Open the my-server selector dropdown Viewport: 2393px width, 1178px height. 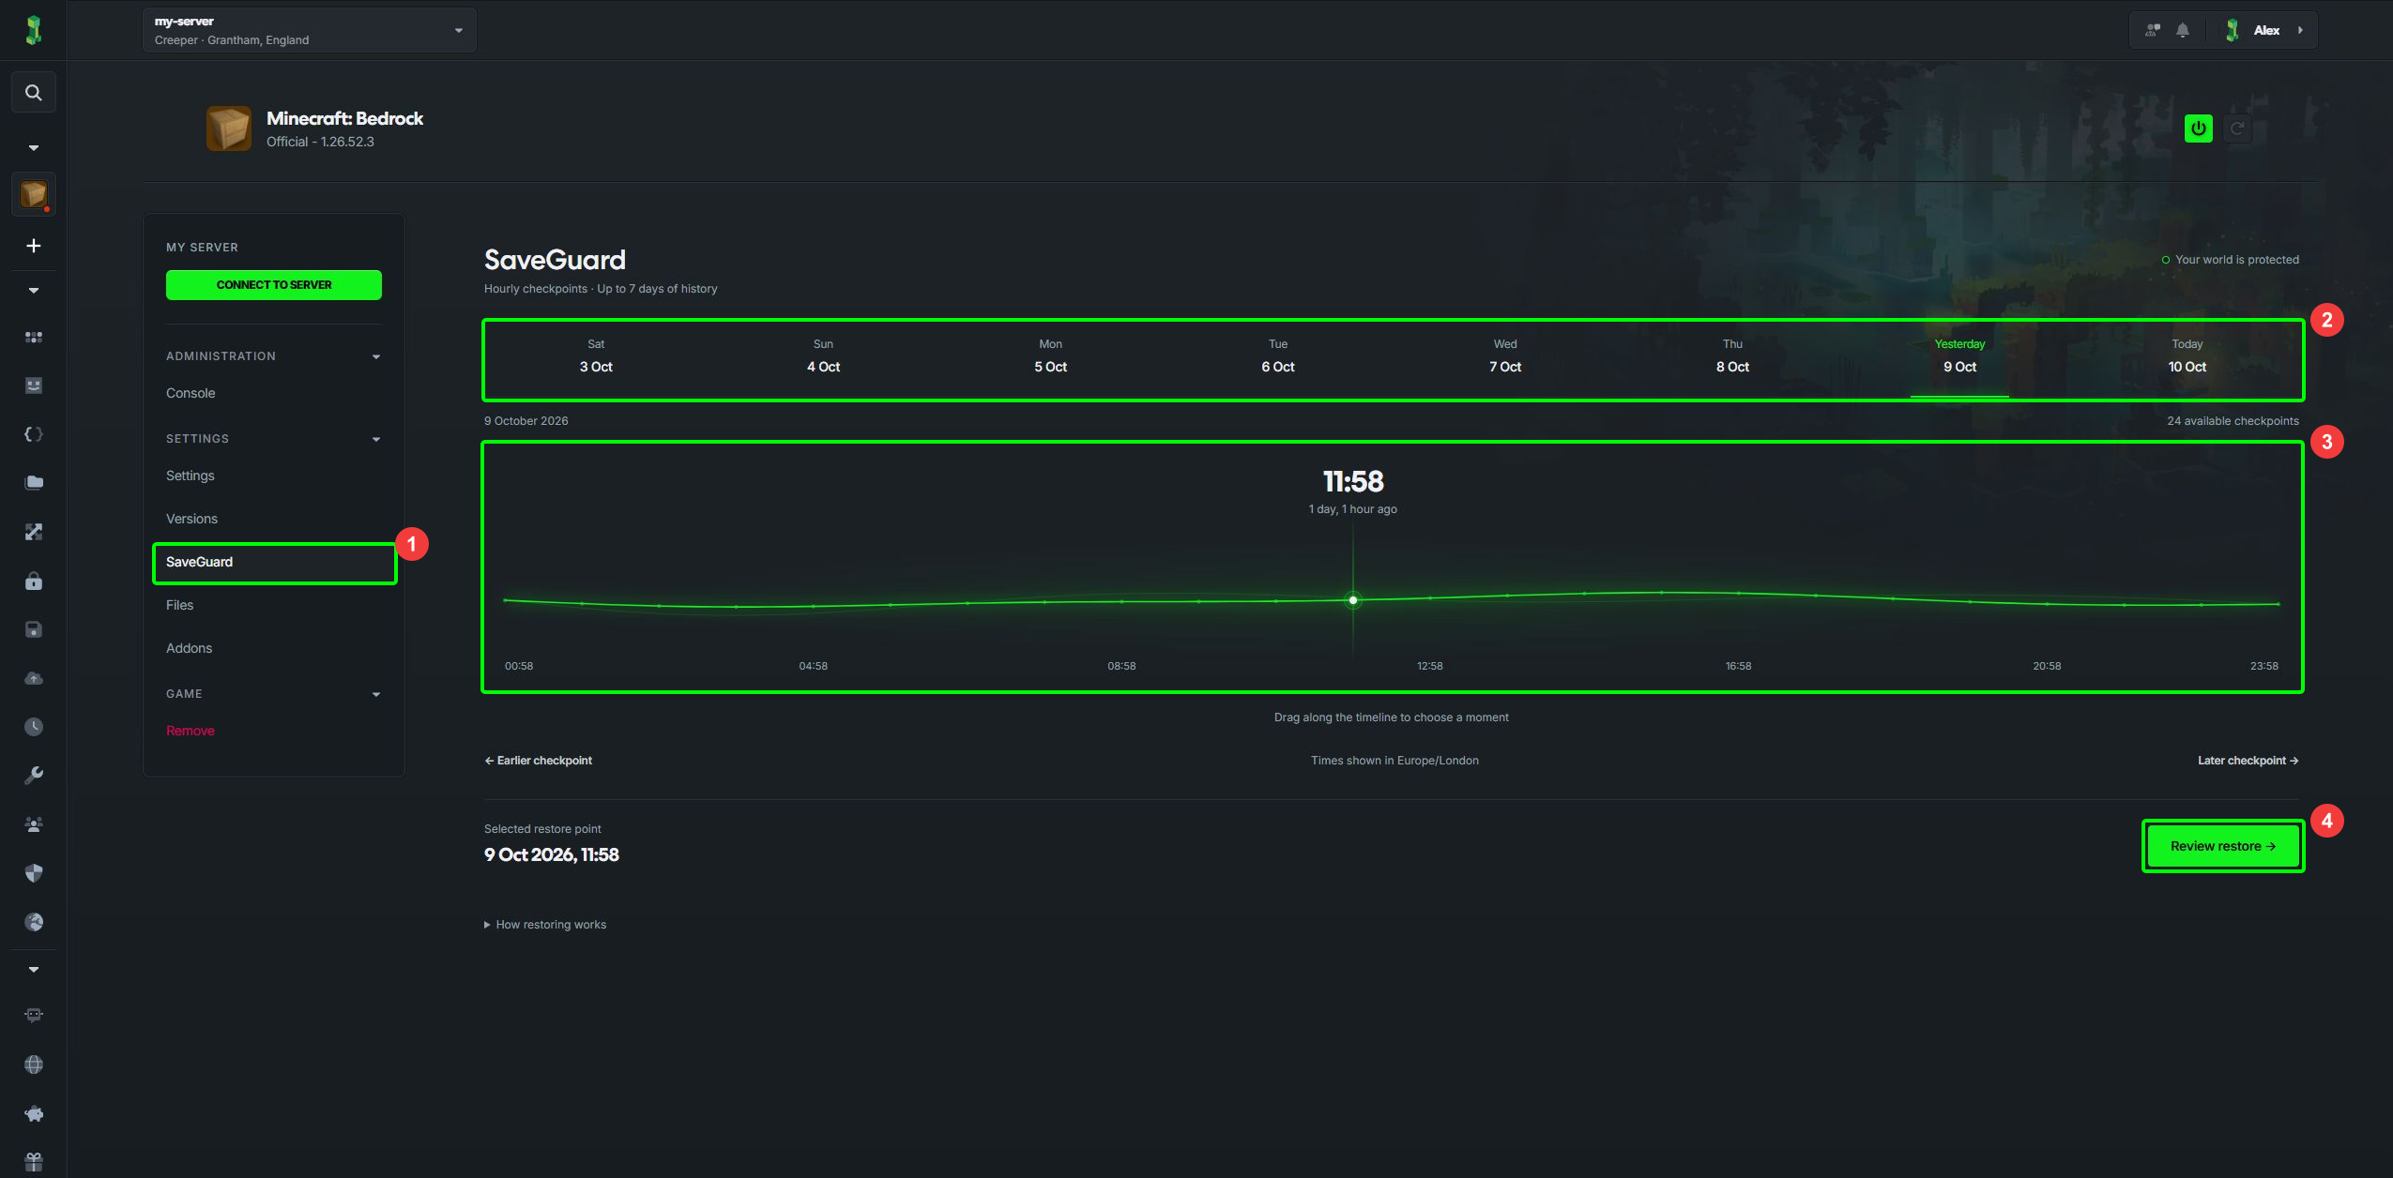[310, 30]
